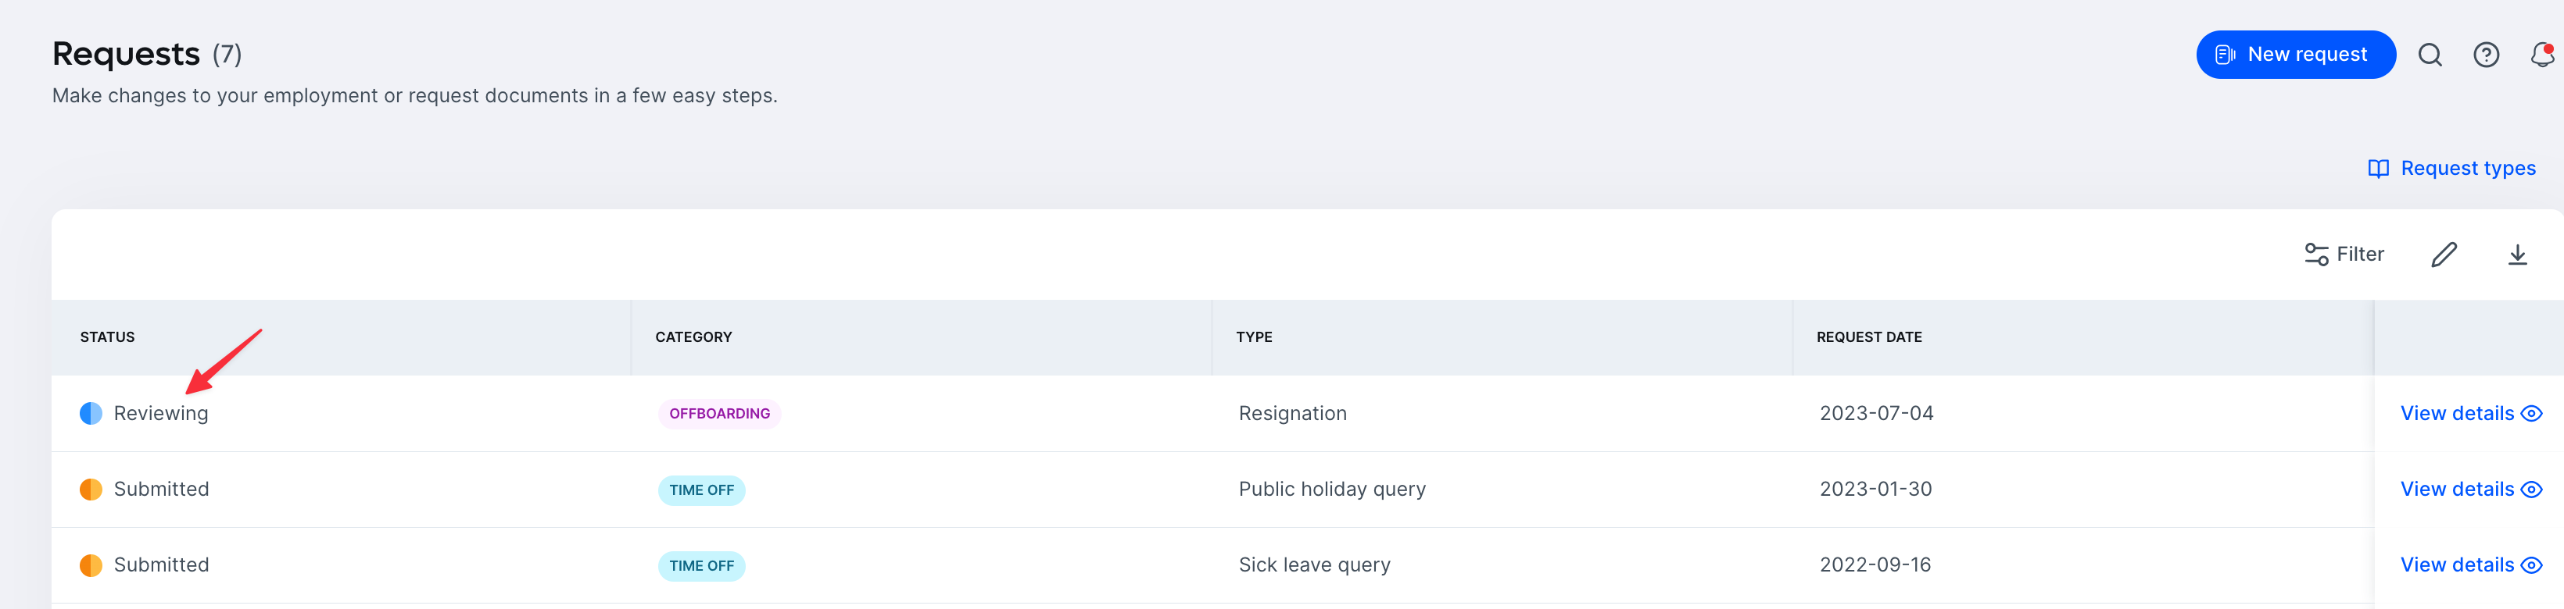Select the TIME OFF badge on Sick leave query

(702, 565)
